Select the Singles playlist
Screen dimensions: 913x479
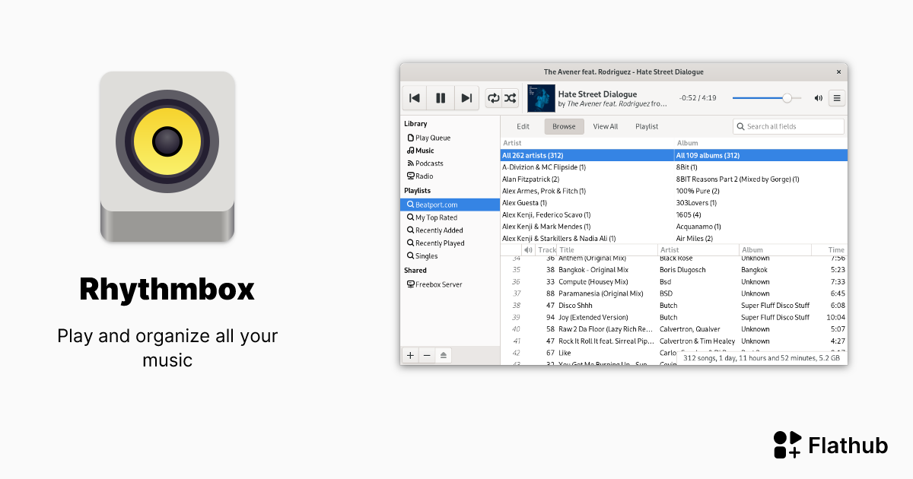click(x=427, y=255)
